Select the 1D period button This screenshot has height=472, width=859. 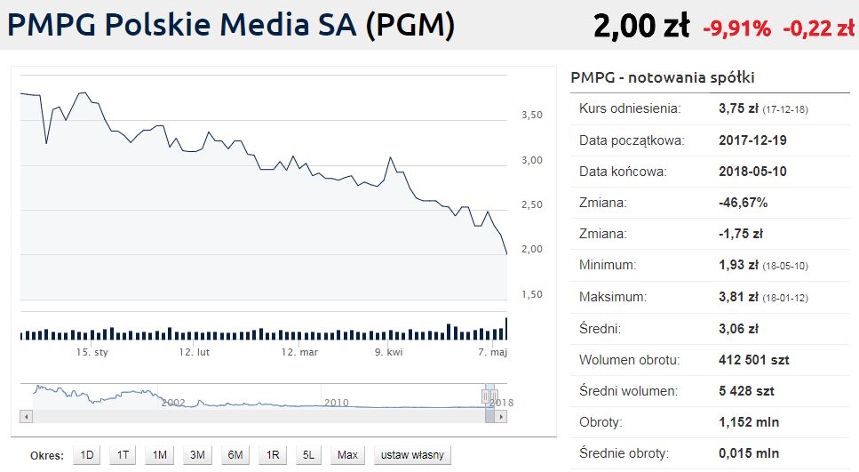click(x=87, y=455)
